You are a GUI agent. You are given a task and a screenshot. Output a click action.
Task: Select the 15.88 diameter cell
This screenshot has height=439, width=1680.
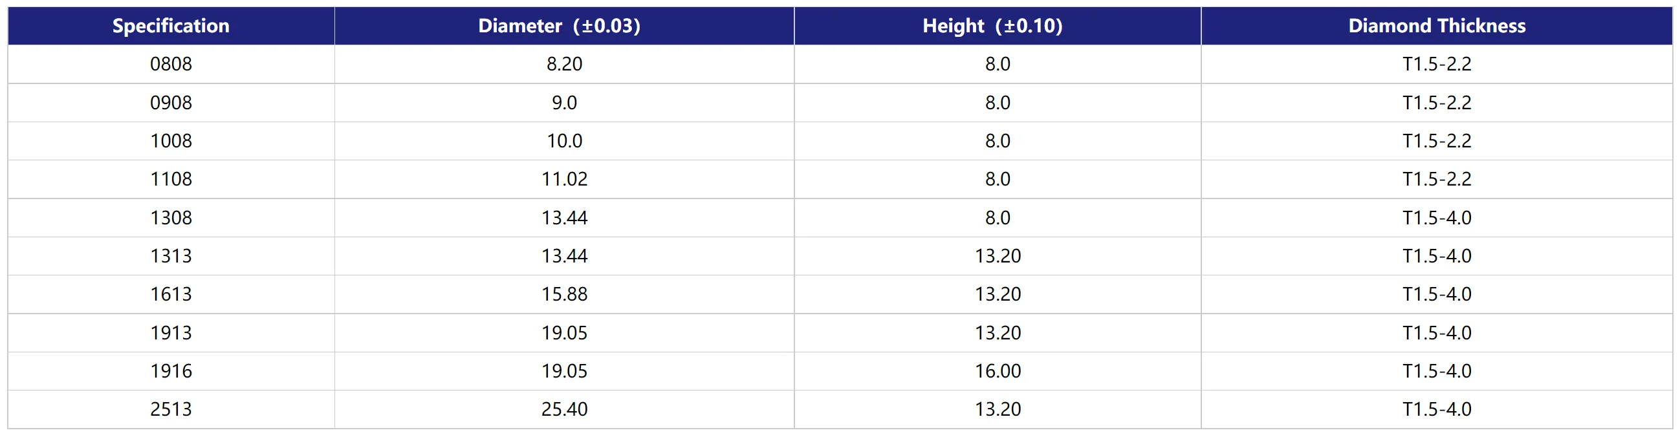point(564,294)
